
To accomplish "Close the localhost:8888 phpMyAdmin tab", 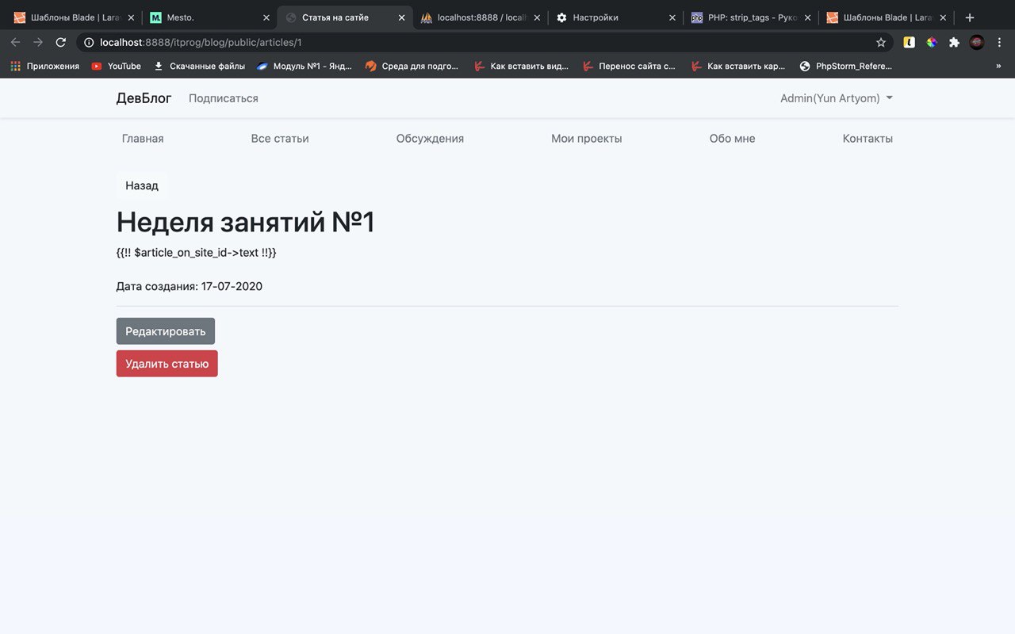I will [x=537, y=17].
